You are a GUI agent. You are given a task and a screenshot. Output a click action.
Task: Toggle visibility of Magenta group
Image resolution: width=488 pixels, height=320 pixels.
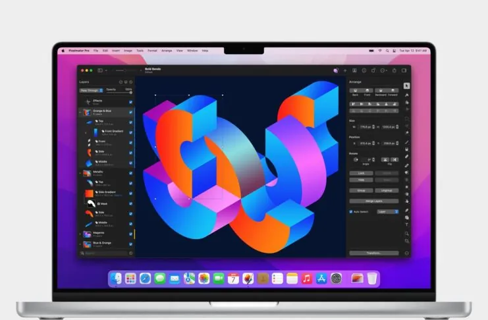point(130,234)
